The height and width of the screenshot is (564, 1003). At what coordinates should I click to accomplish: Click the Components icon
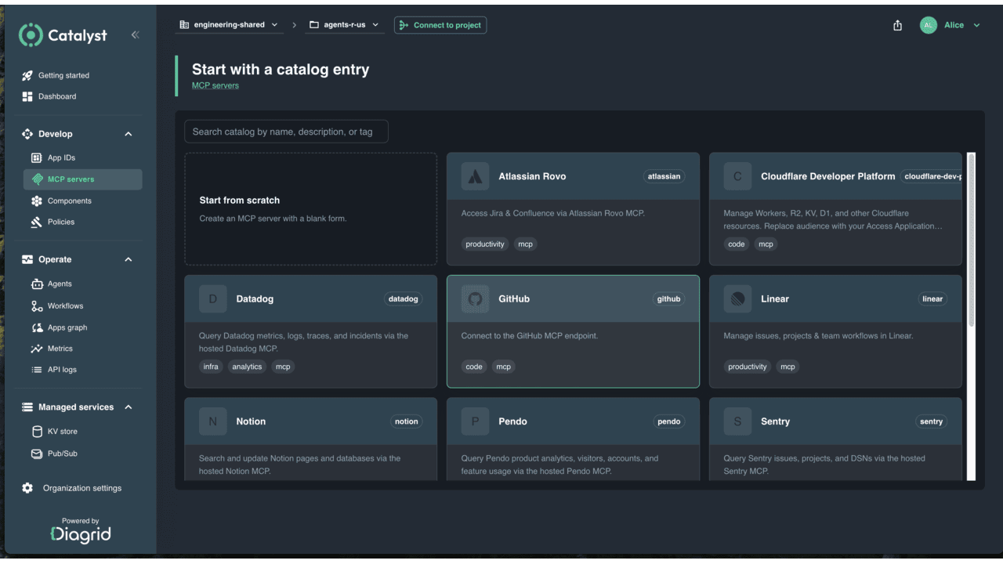[x=37, y=201]
